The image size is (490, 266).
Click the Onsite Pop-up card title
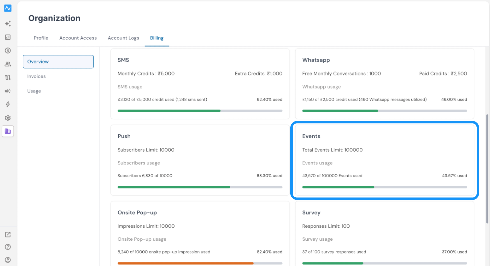tap(137, 212)
